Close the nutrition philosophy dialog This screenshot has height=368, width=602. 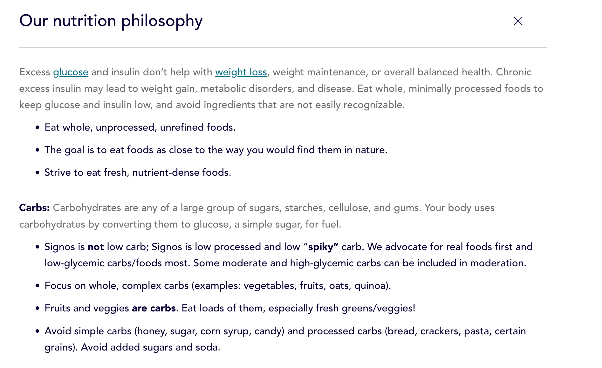pos(518,21)
